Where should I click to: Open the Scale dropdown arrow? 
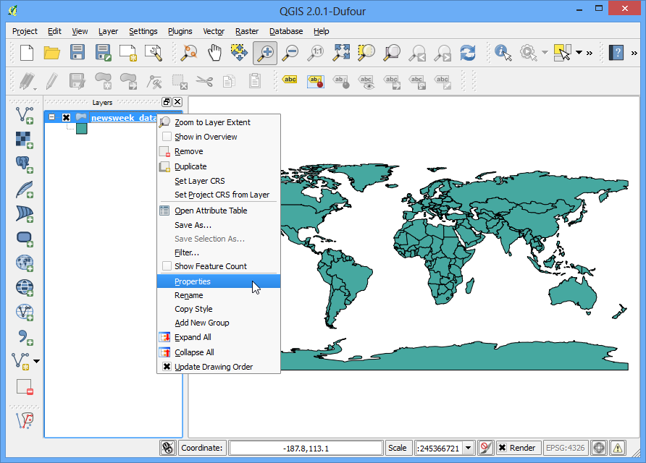click(469, 448)
